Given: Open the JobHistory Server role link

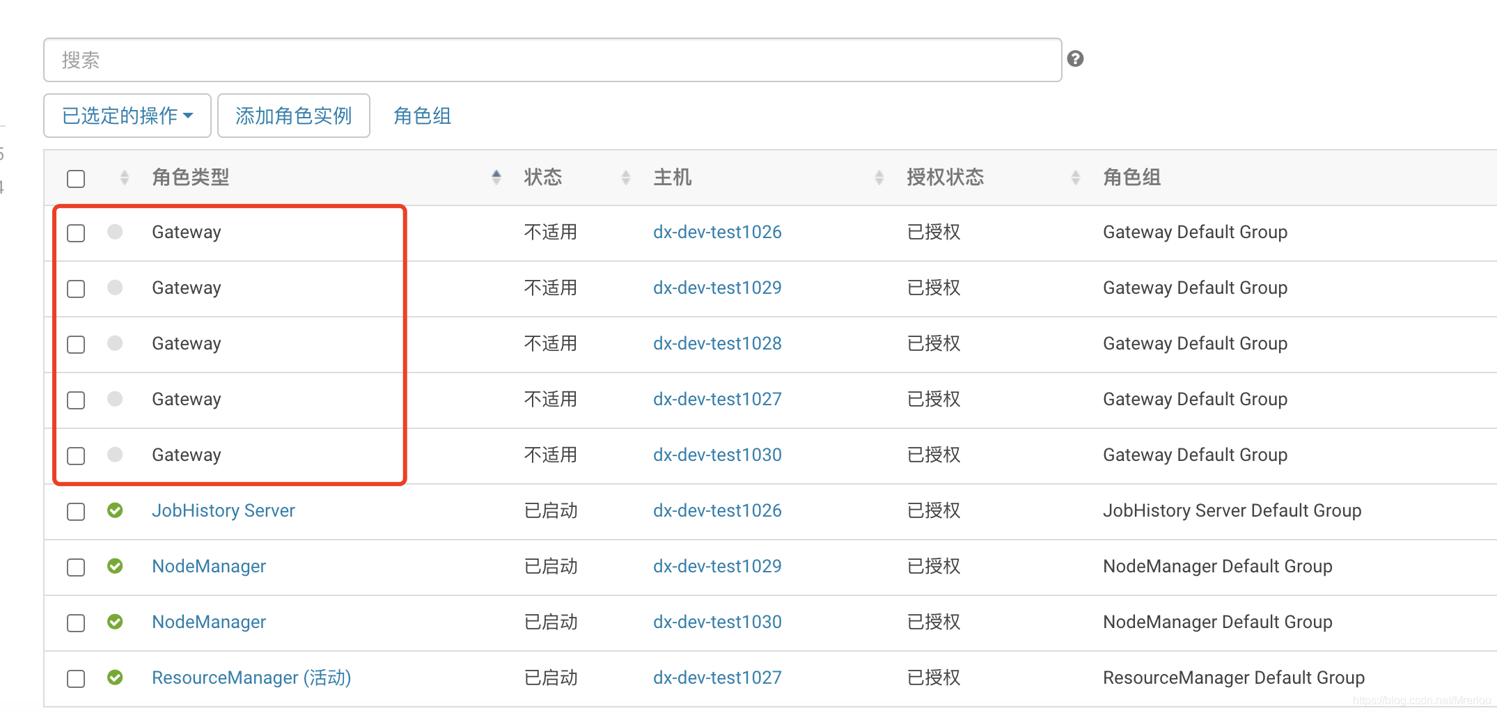Looking at the screenshot, I should tap(224, 510).
